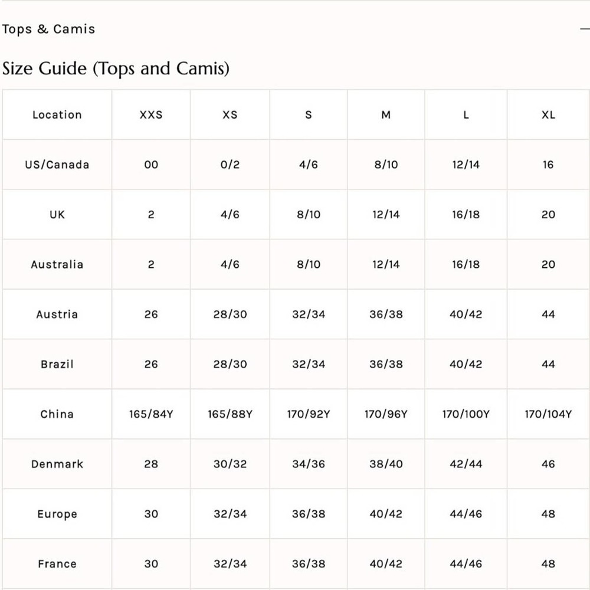This screenshot has height=590, width=590.
Task: Click the XS size column header
Action: (230, 115)
